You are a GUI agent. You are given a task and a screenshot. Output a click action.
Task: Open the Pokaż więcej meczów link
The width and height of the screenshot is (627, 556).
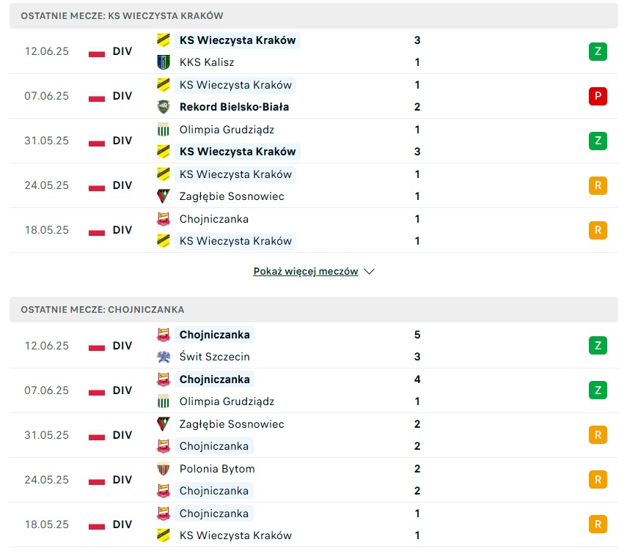(x=306, y=271)
